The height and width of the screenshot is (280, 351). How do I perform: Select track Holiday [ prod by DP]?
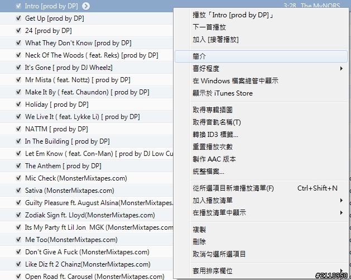(x=56, y=105)
